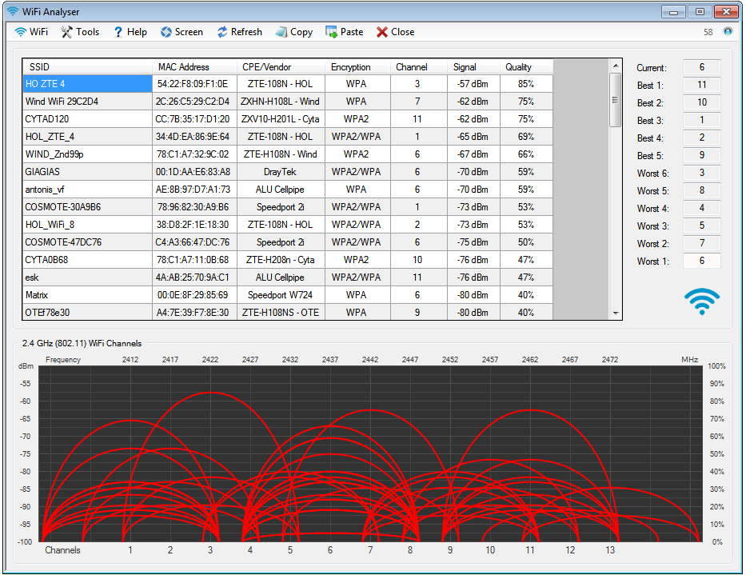
Task: Refresh the WiFi network list
Action: pyautogui.click(x=239, y=32)
